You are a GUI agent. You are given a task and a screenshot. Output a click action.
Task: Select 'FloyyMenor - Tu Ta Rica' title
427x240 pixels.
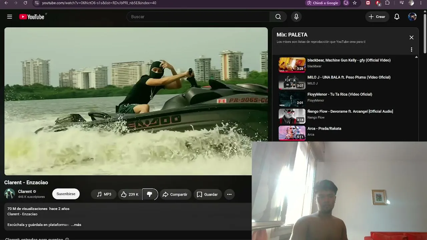340,94
